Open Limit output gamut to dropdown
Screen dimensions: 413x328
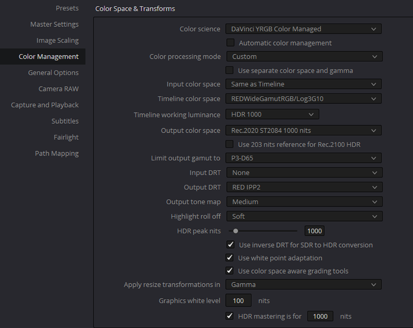coord(303,158)
